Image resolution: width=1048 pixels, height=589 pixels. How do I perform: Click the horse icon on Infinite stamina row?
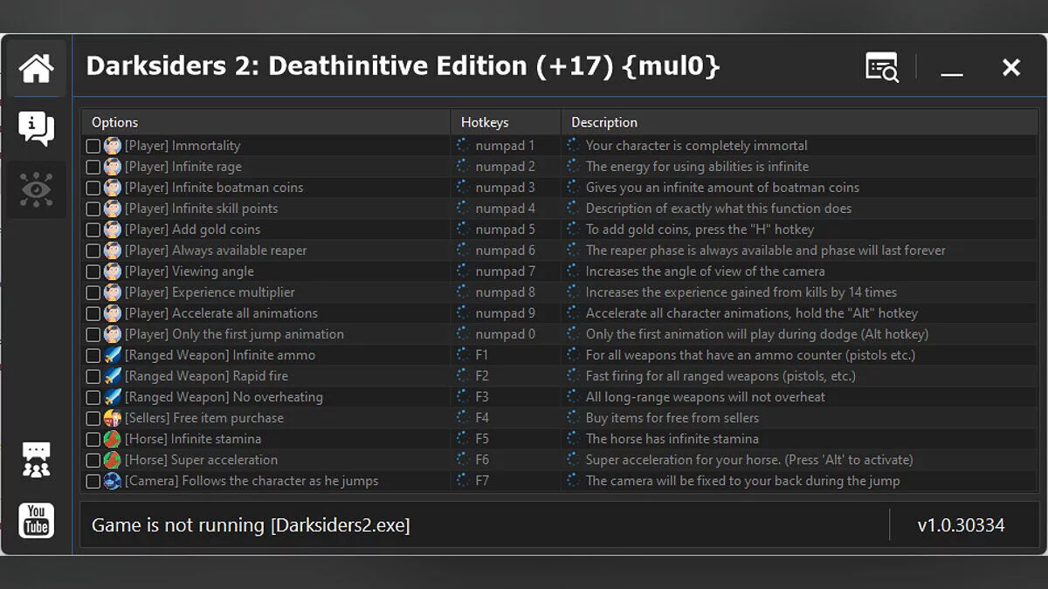click(112, 438)
